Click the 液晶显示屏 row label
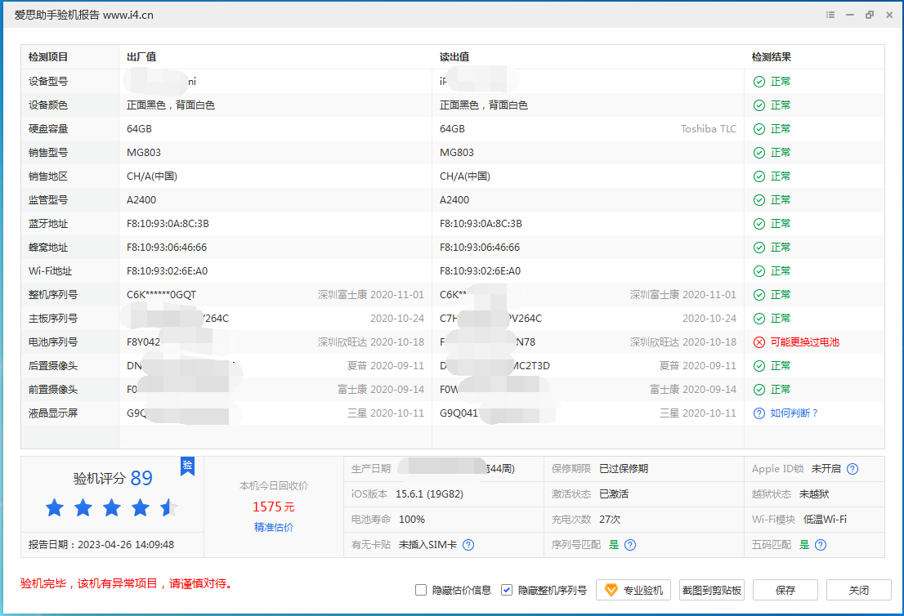Screen dimensions: 904x616 [x=53, y=413]
